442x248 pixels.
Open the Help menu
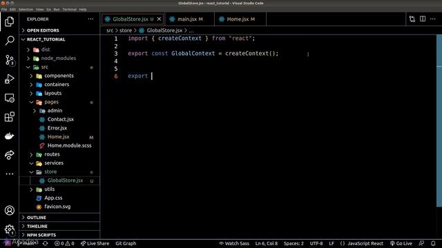tap(83, 9)
